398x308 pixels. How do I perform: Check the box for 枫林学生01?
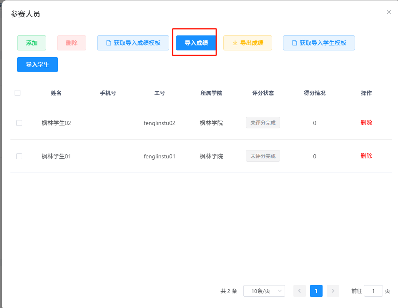[19, 156]
